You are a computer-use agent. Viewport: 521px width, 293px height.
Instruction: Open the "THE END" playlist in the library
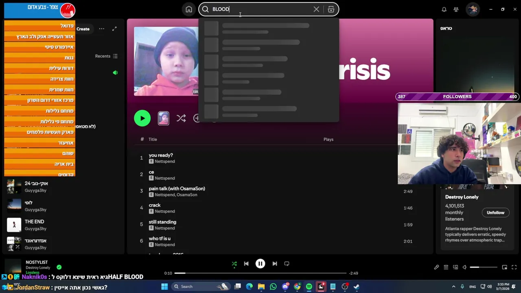34,222
